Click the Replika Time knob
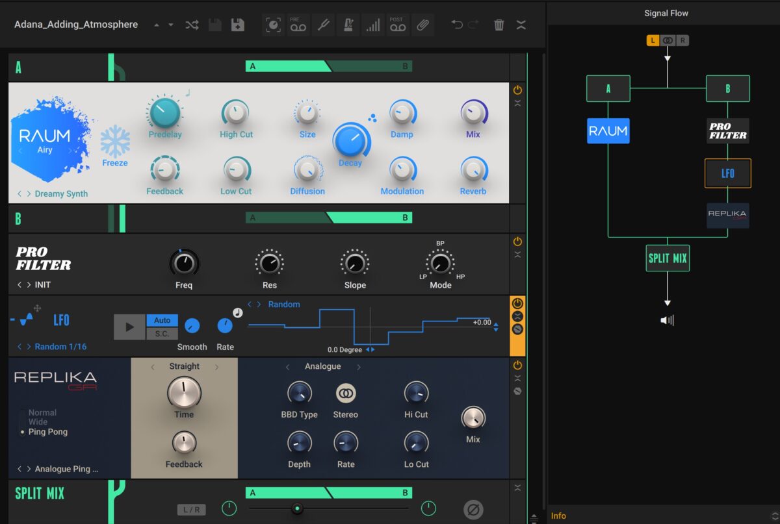 (x=184, y=392)
